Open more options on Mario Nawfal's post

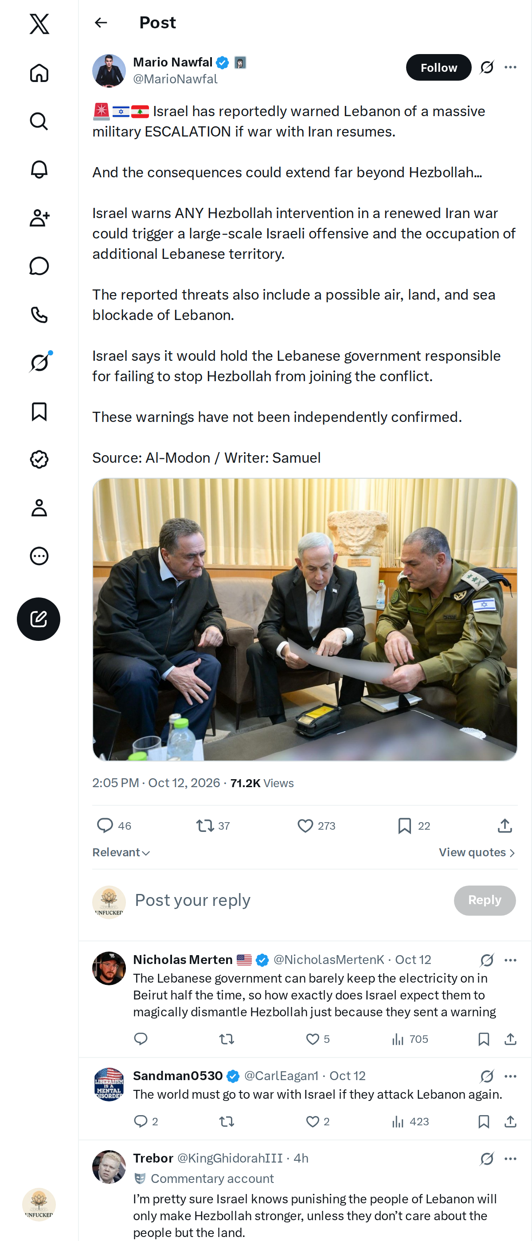click(510, 67)
